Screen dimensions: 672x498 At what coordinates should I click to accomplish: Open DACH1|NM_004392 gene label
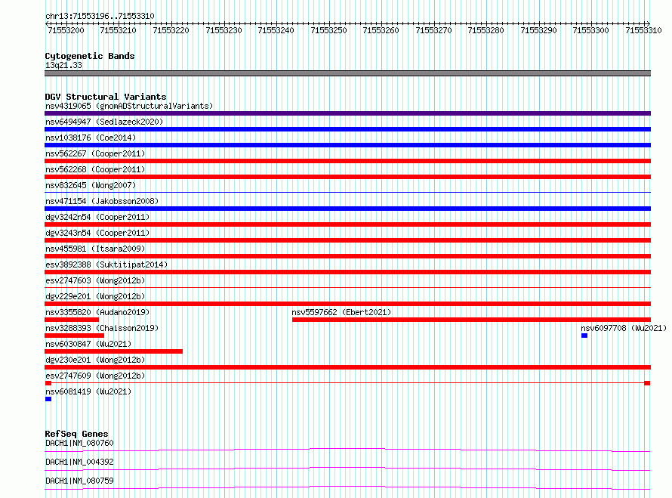pyautogui.click(x=79, y=462)
